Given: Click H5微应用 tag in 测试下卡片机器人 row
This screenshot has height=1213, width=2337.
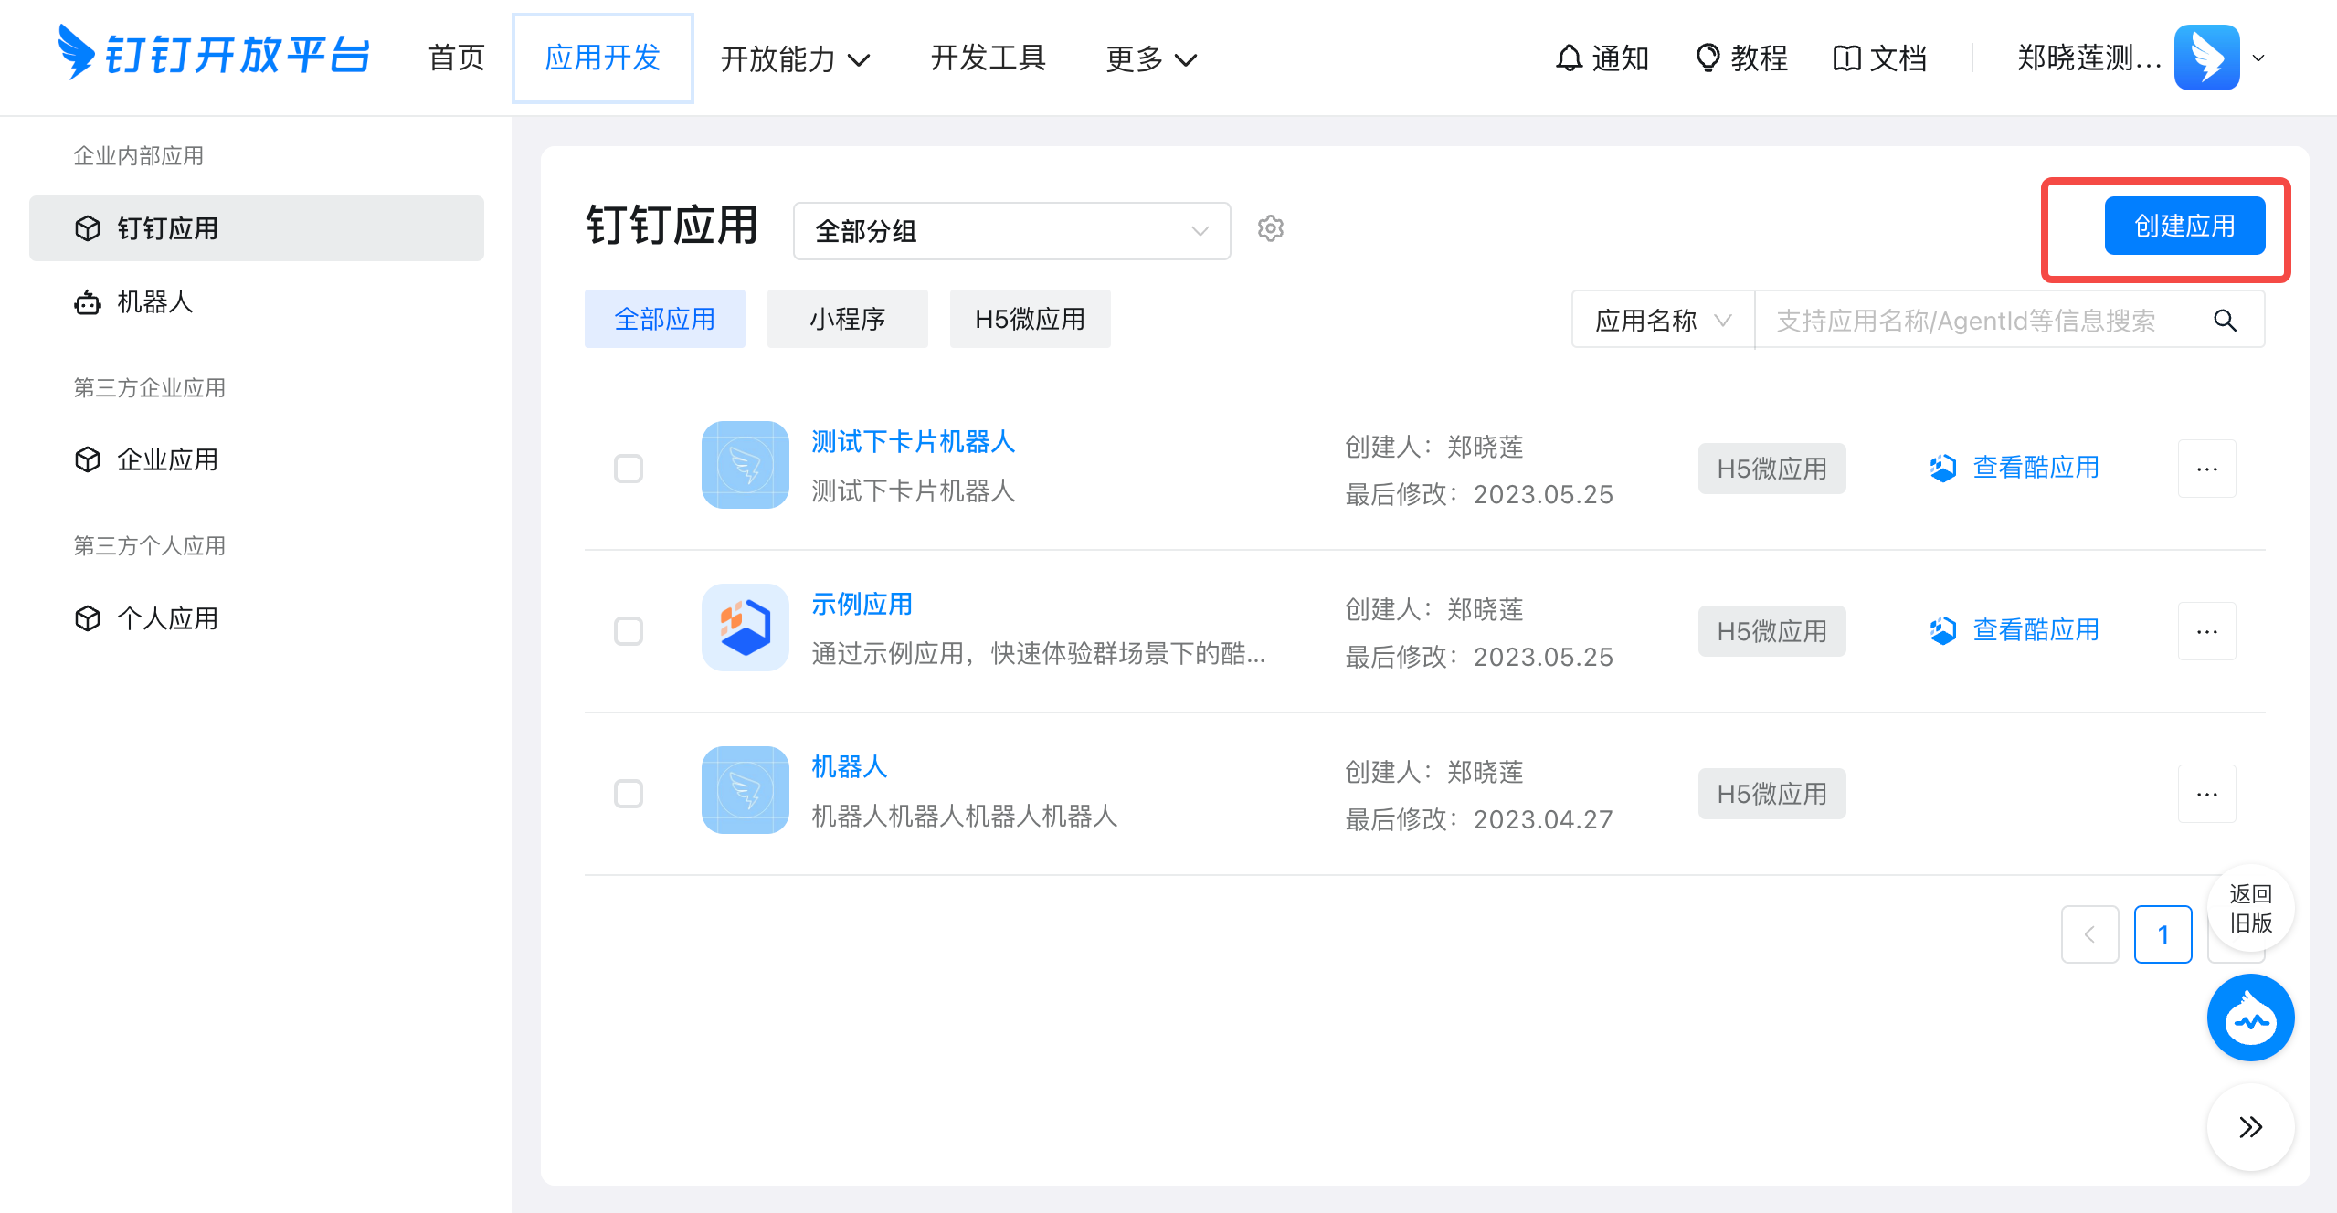Looking at the screenshot, I should (1771, 469).
